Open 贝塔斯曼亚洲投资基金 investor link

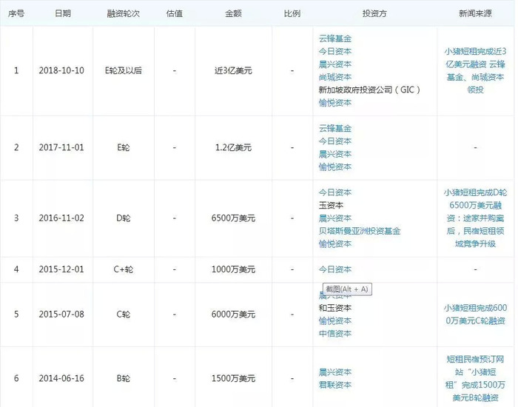click(360, 231)
